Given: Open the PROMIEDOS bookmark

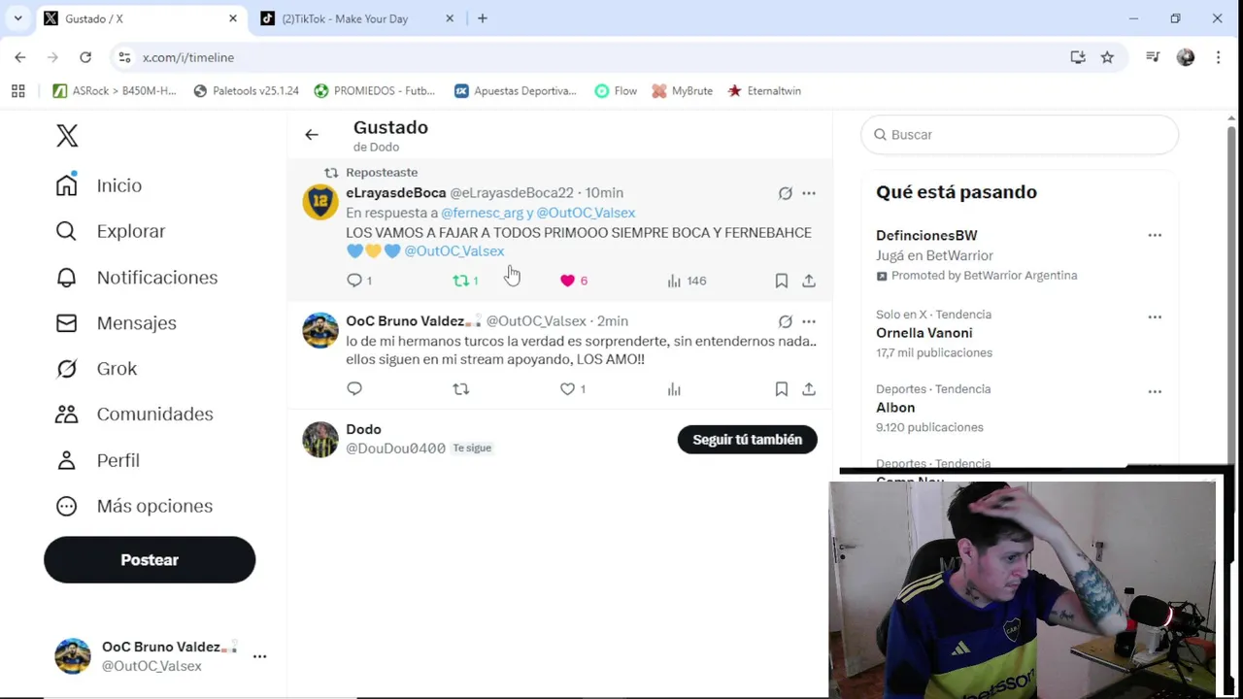Looking at the screenshot, I should point(375,91).
